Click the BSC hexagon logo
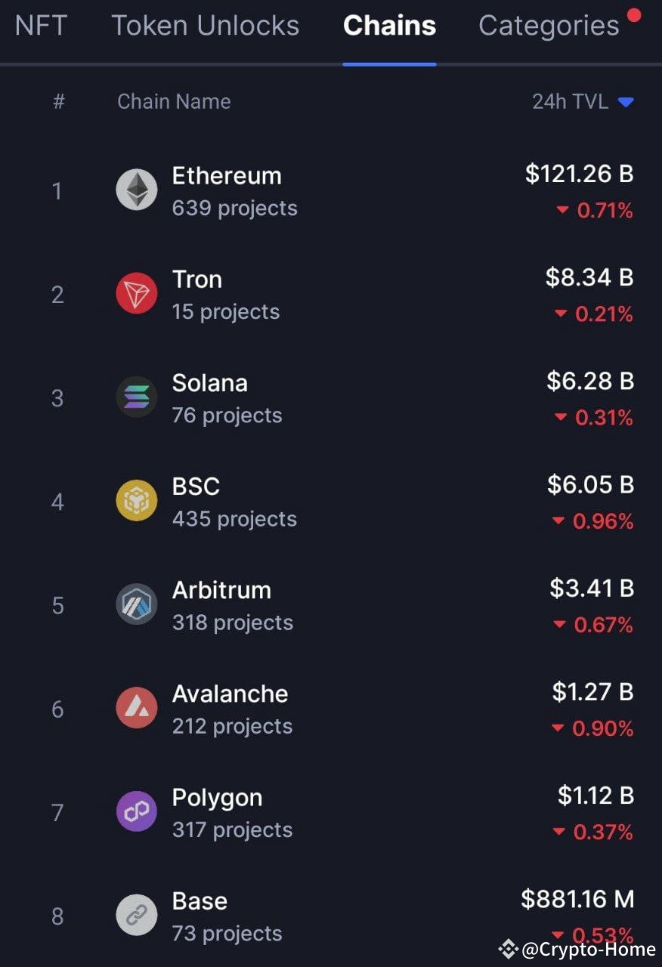The image size is (662, 967). click(x=136, y=499)
